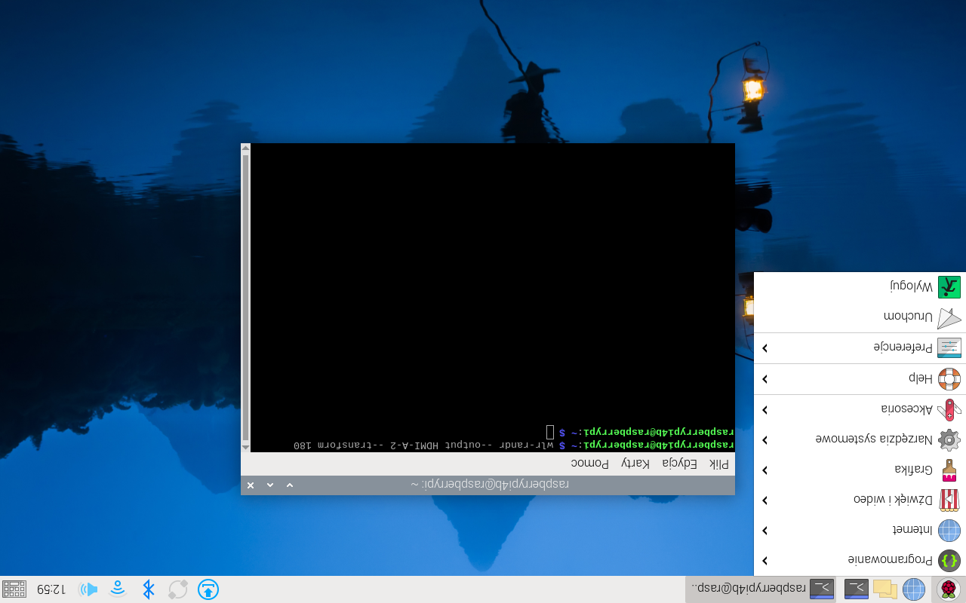Open the volume speaker tray icon
The image size is (966, 603).
click(88, 589)
